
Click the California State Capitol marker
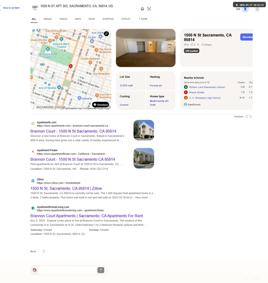[48, 49]
